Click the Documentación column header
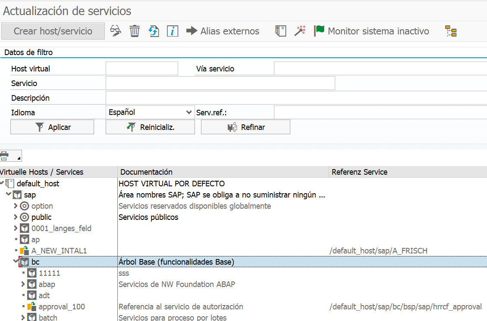This screenshot has width=487, height=321. [x=146, y=172]
